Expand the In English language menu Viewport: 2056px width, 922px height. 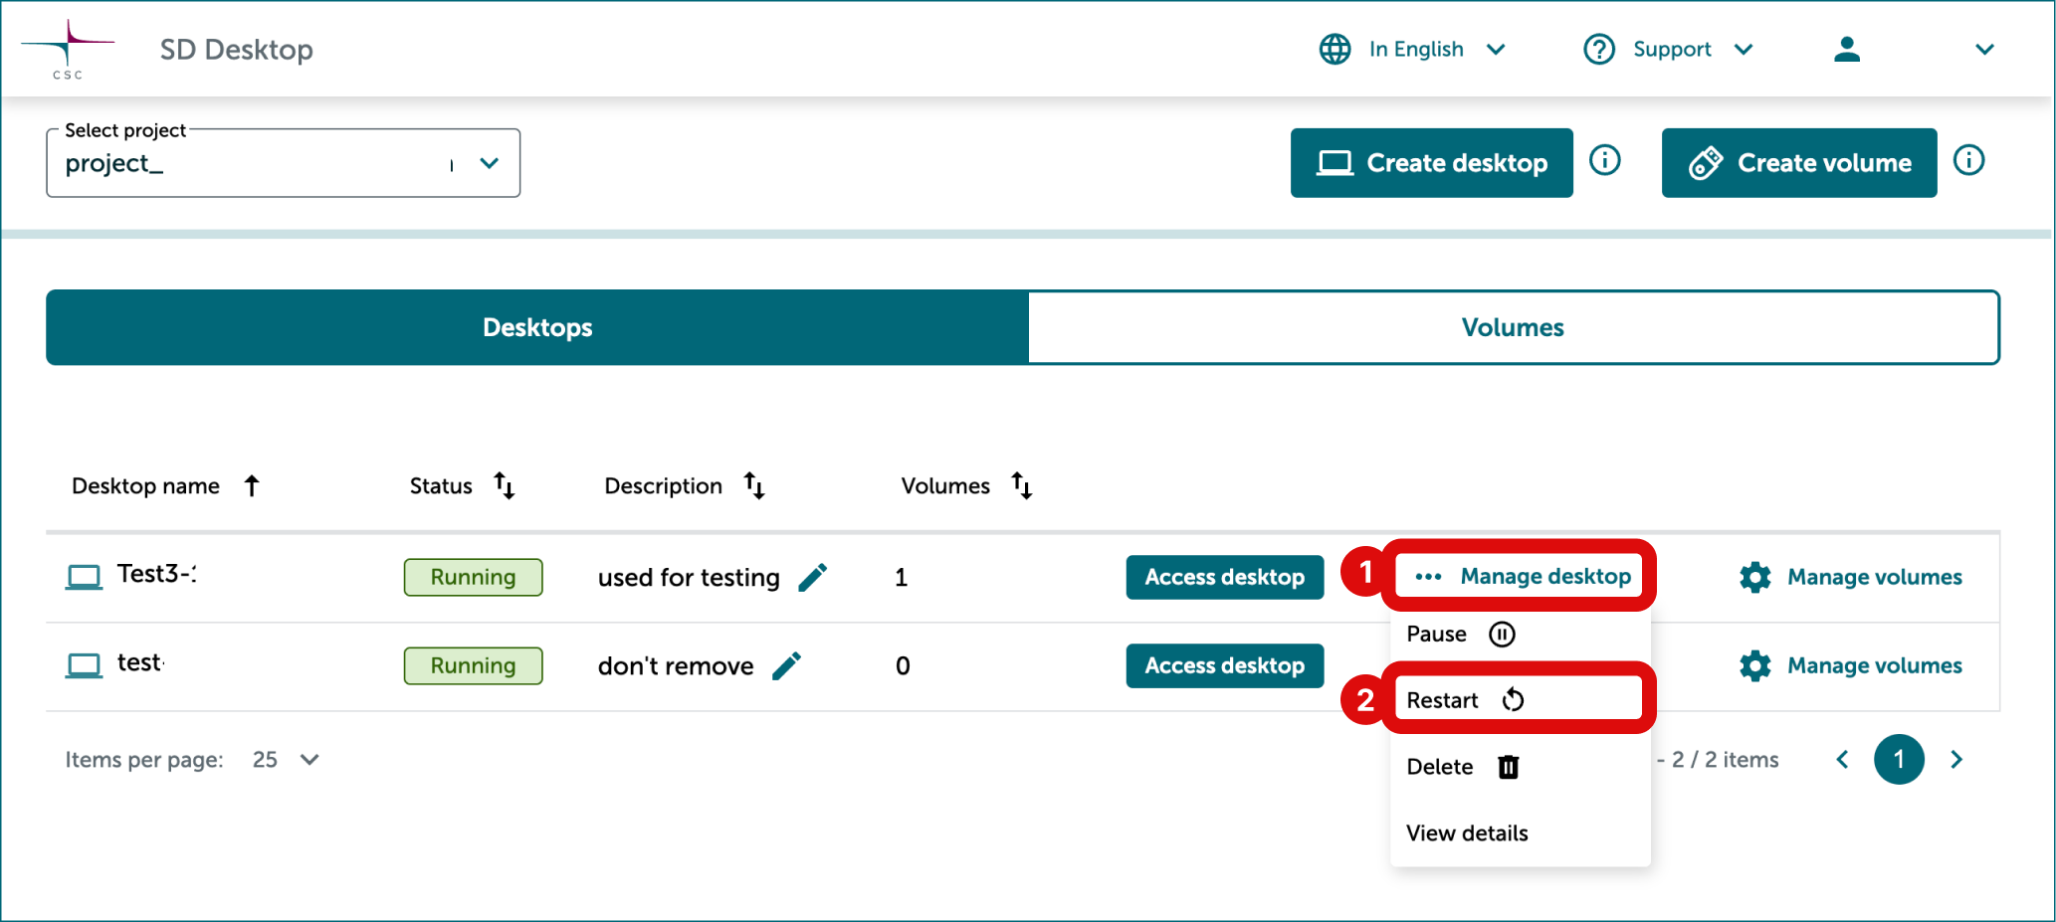(x=1496, y=50)
